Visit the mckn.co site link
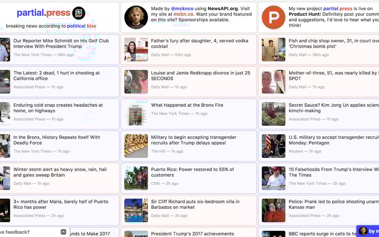 (183, 14)
